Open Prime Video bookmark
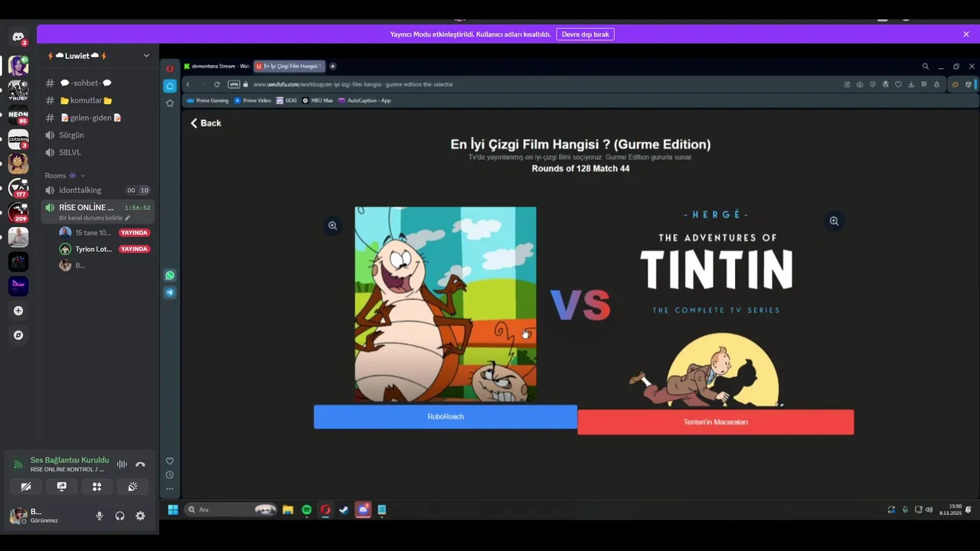Screen dimensions: 980x551 pyautogui.click(x=253, y=100)
